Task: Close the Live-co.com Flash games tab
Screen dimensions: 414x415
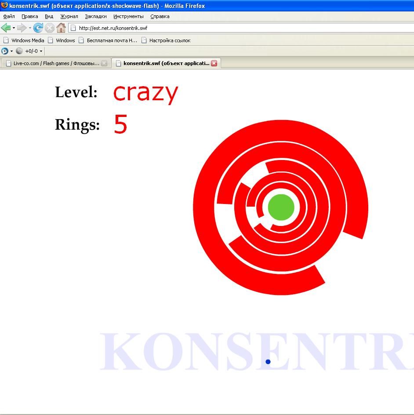Action: (x=104, y=63)
